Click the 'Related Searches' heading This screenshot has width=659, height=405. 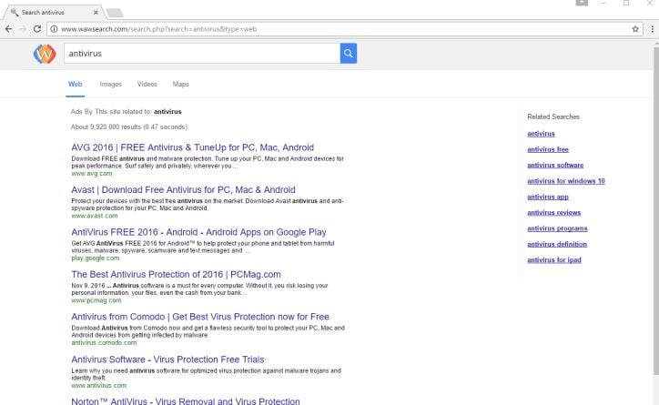[553, 116]
